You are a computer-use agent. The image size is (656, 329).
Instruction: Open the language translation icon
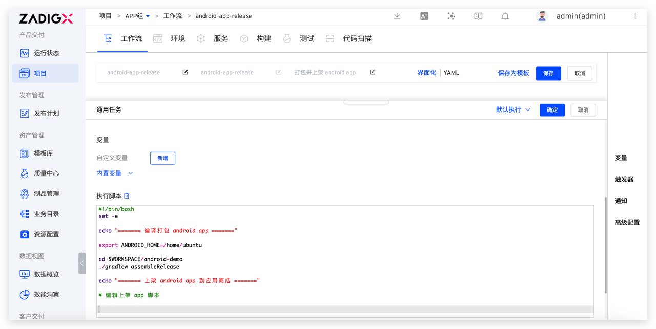(x=424, y=16)
